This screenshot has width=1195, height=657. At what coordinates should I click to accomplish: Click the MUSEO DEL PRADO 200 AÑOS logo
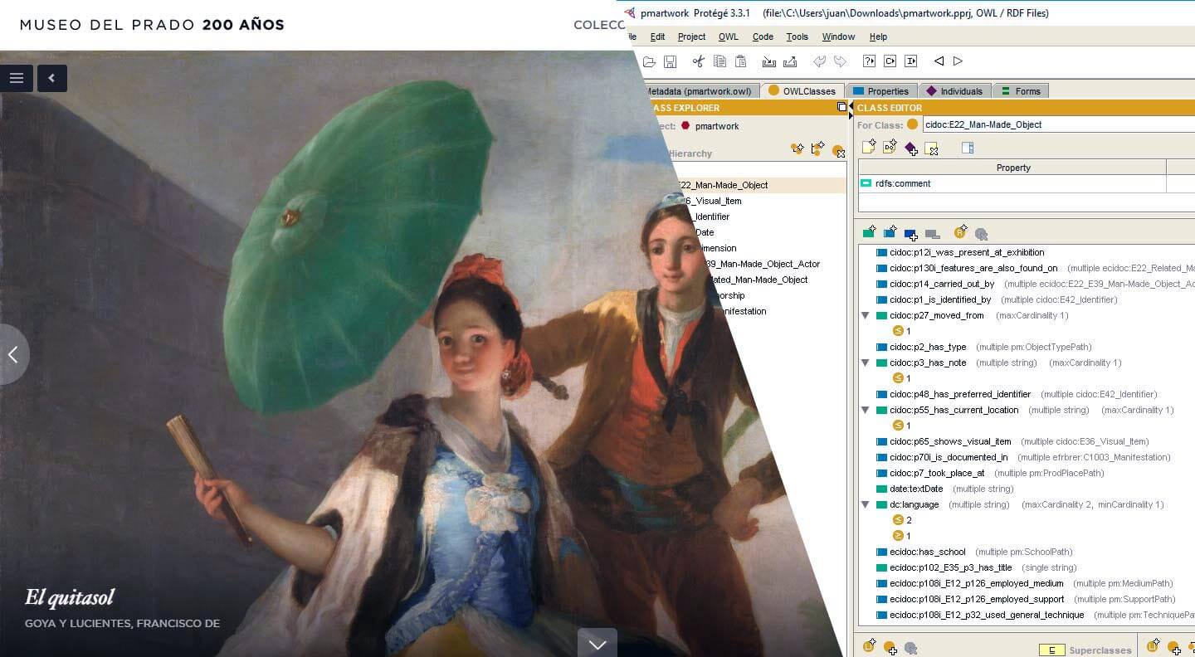point(153,25)
